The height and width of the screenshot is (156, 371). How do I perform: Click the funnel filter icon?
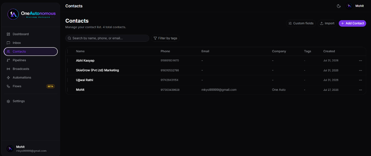pyautogui.click(x=155, y=38)
